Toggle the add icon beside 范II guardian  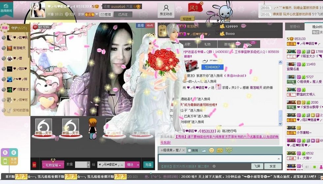click(x=4, y=69)
